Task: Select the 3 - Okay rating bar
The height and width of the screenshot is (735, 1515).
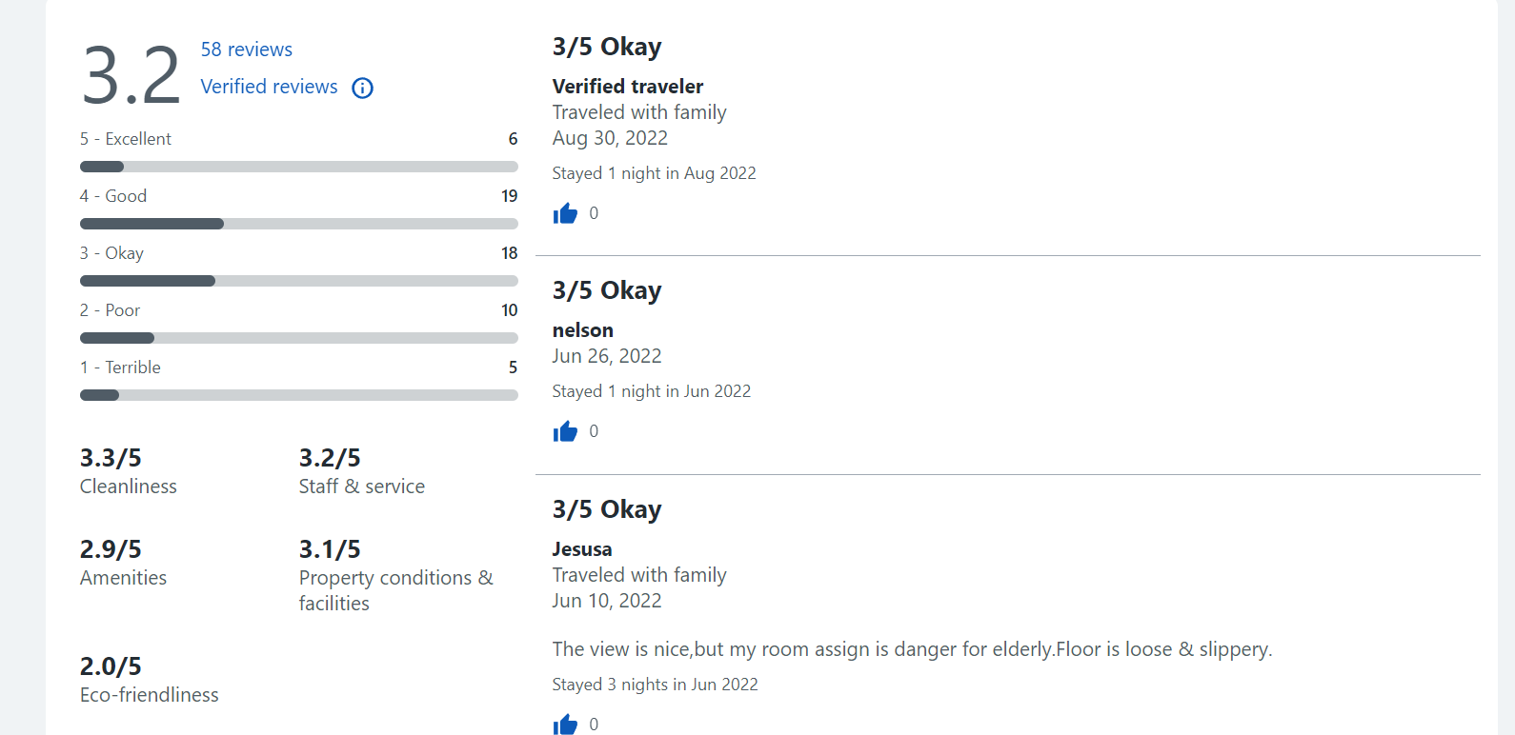Action: point(298,281)
